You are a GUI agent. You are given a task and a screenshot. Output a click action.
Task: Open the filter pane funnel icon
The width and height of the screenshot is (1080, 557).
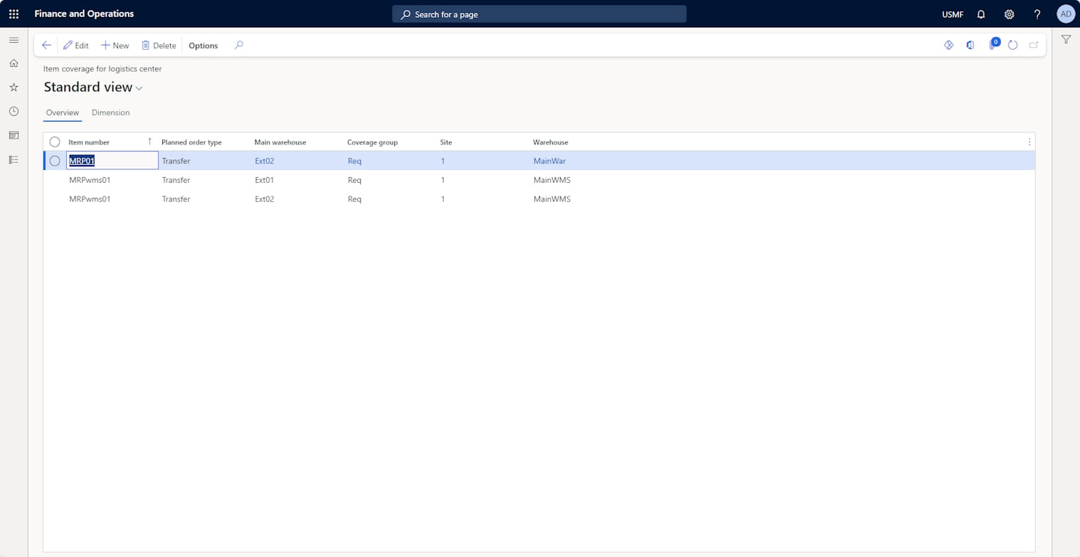(1066, 40)
